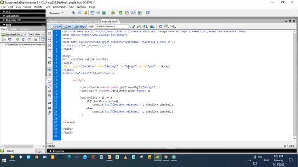The width and height of the screenshot is (298, 167).
Task: Click the Title input field
Action: point(112,26)
